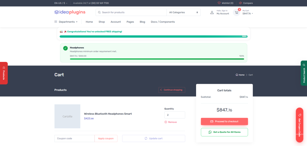Click the search icon on Product Search tab
This screenshot has height=146, width=307.
pyautogui.click(x=304, y=65)
